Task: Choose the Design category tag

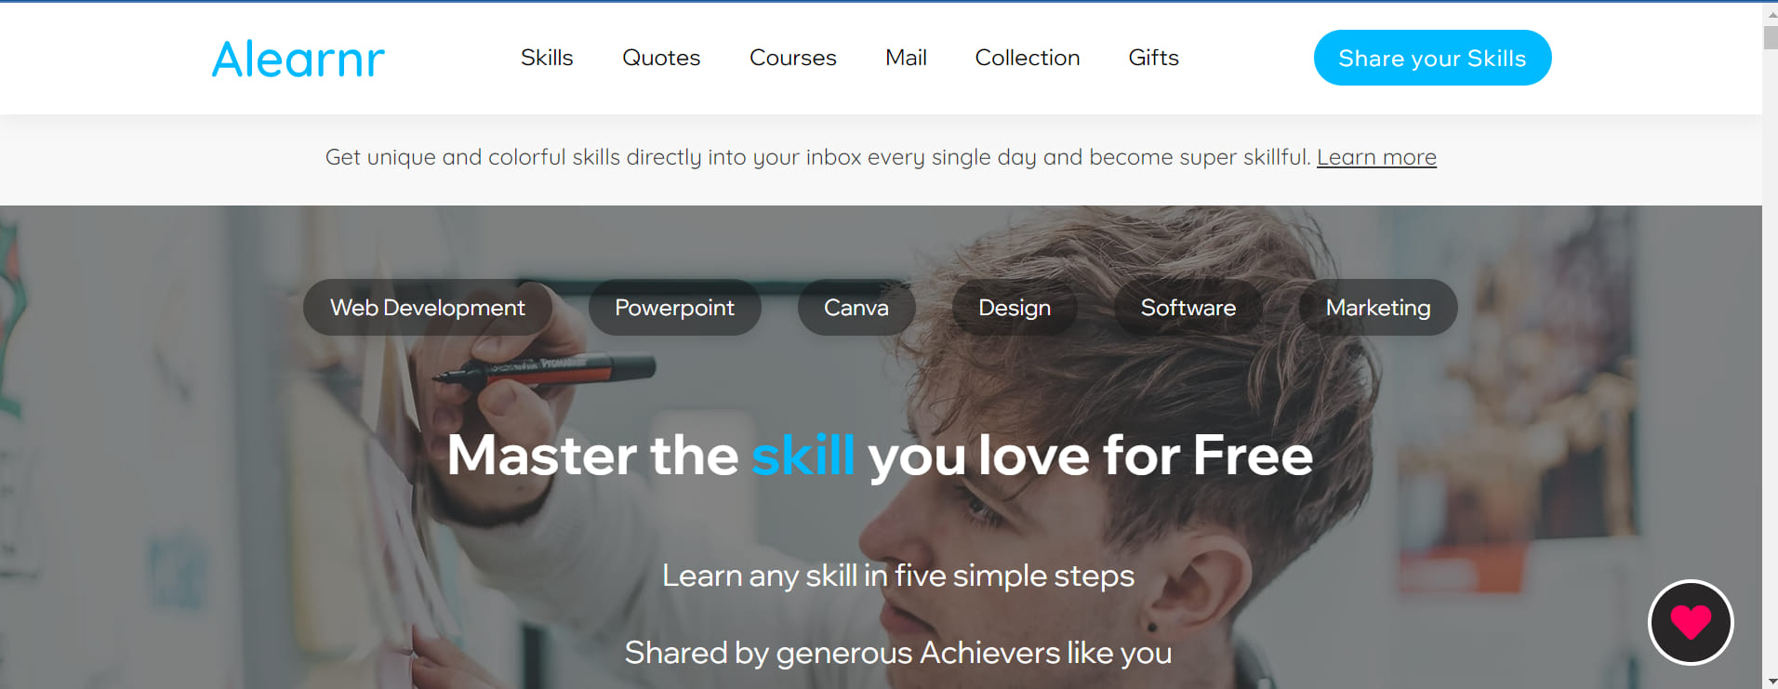Action: 1015,308
